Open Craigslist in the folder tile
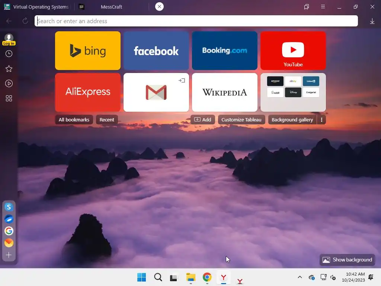The height and width of the screenshot is (286, 381). pyautogui.click(x=311, y=92)
